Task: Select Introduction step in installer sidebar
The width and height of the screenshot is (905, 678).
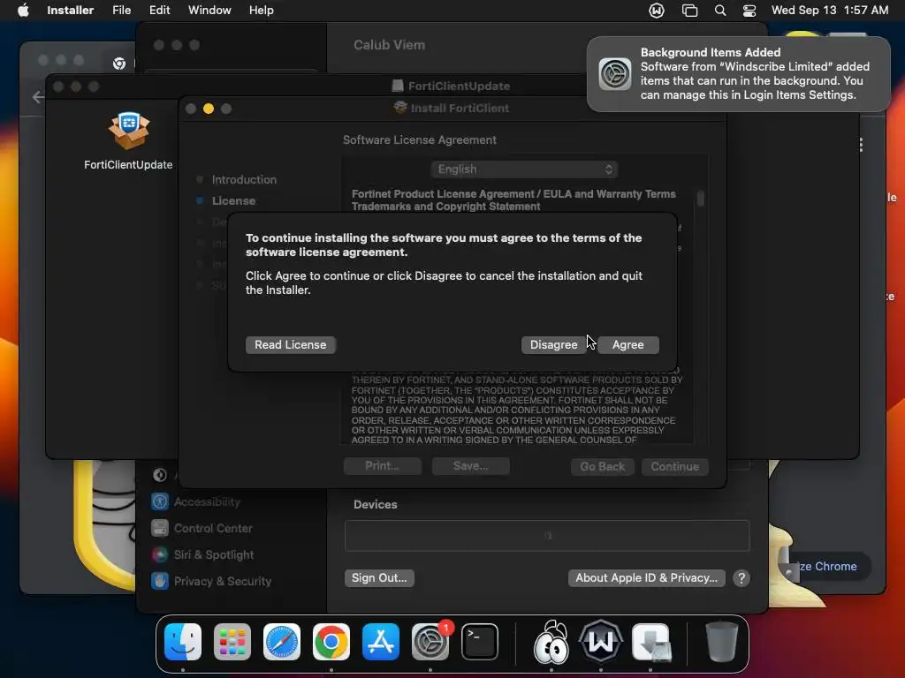Action: pyautogui.click(x=244, y=179)
